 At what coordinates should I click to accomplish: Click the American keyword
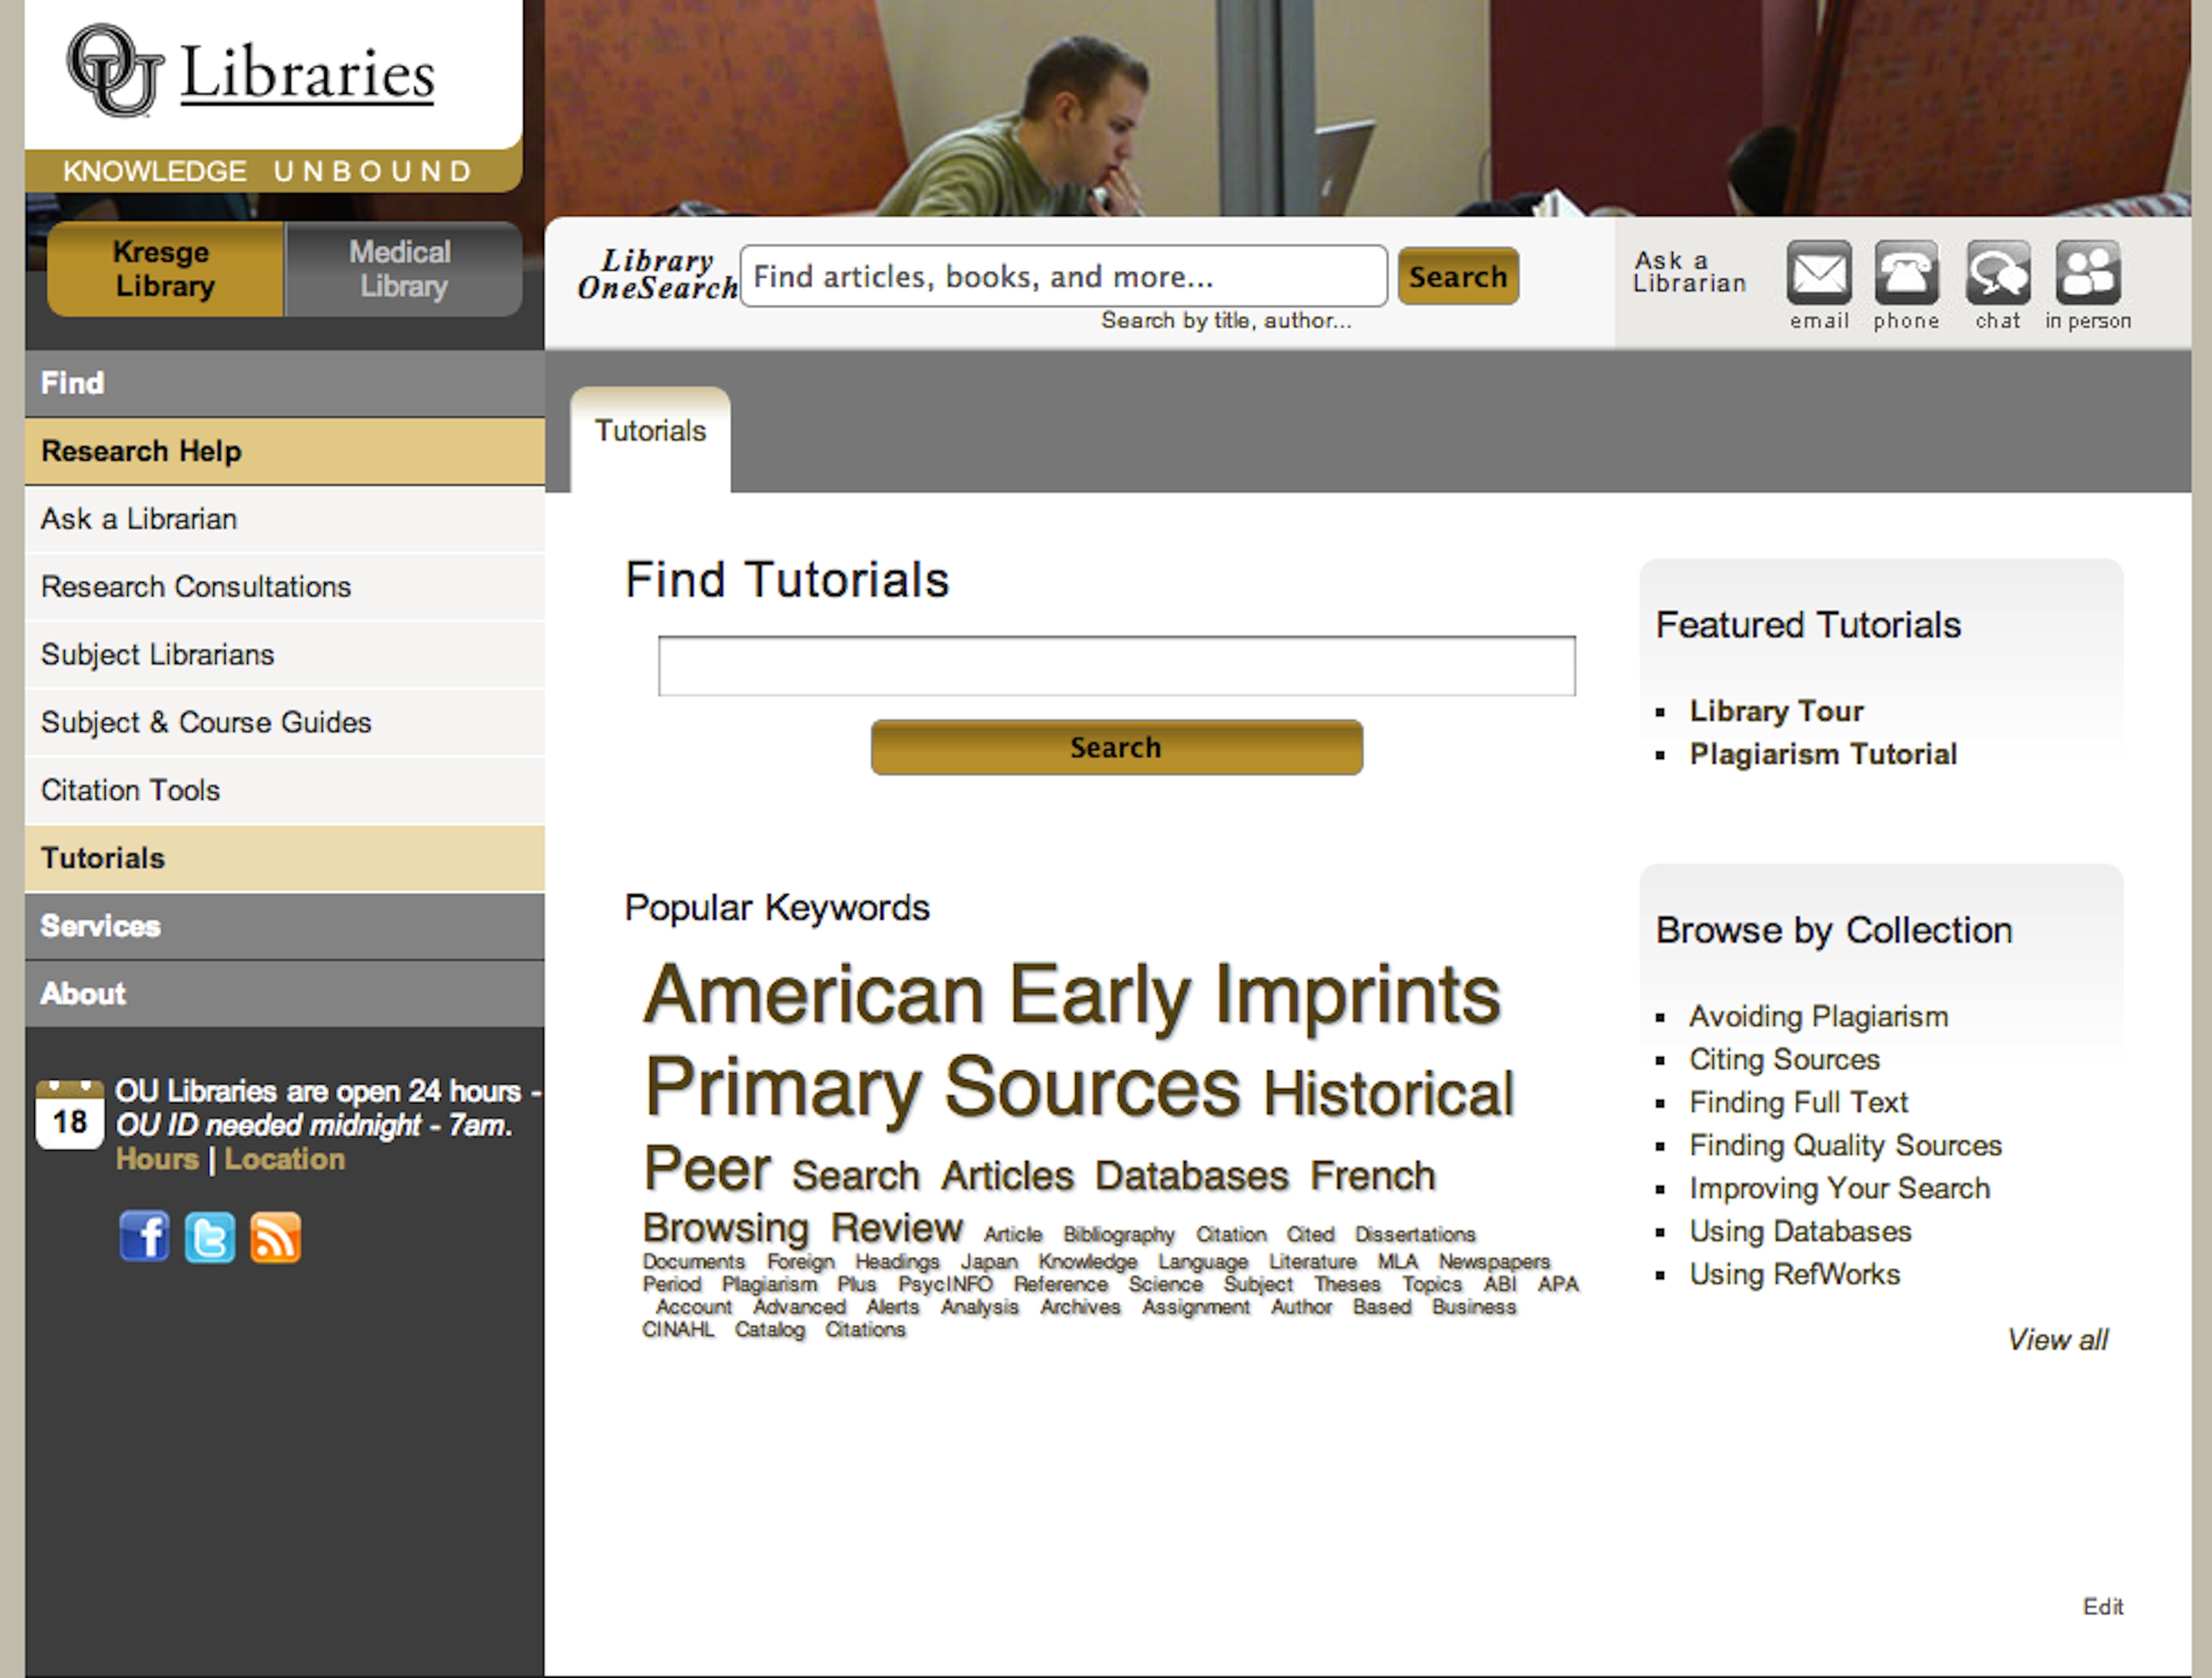(x=814, y=995)
